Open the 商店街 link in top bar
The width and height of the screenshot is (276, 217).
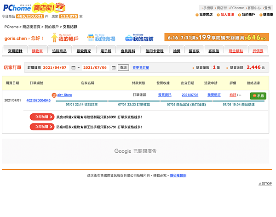[x=222, y=8]
